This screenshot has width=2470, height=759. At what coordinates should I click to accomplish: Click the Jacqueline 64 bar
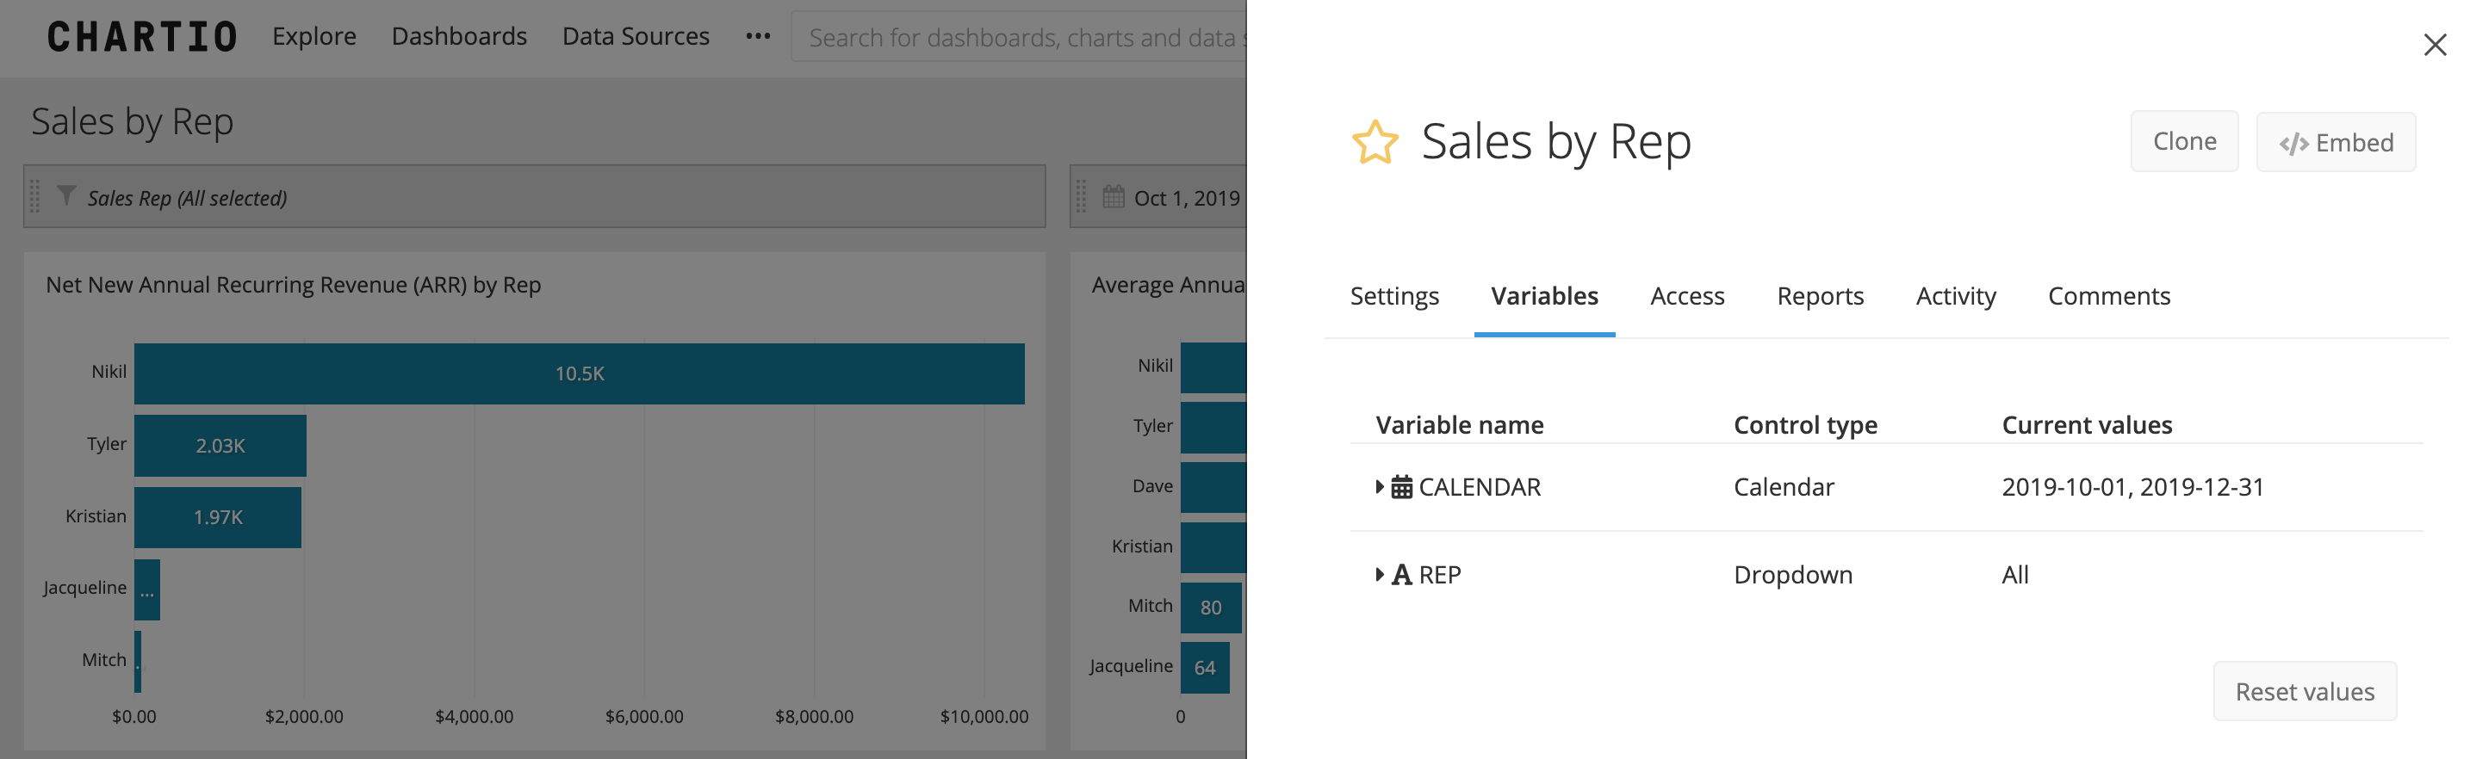click(x=1204, y=668)
